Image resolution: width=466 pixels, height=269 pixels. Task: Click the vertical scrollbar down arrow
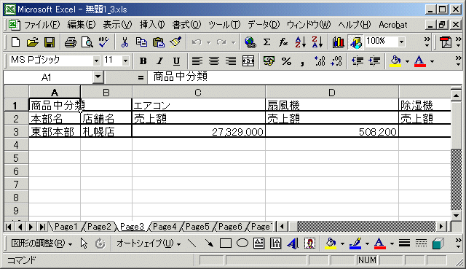point(456,216)
